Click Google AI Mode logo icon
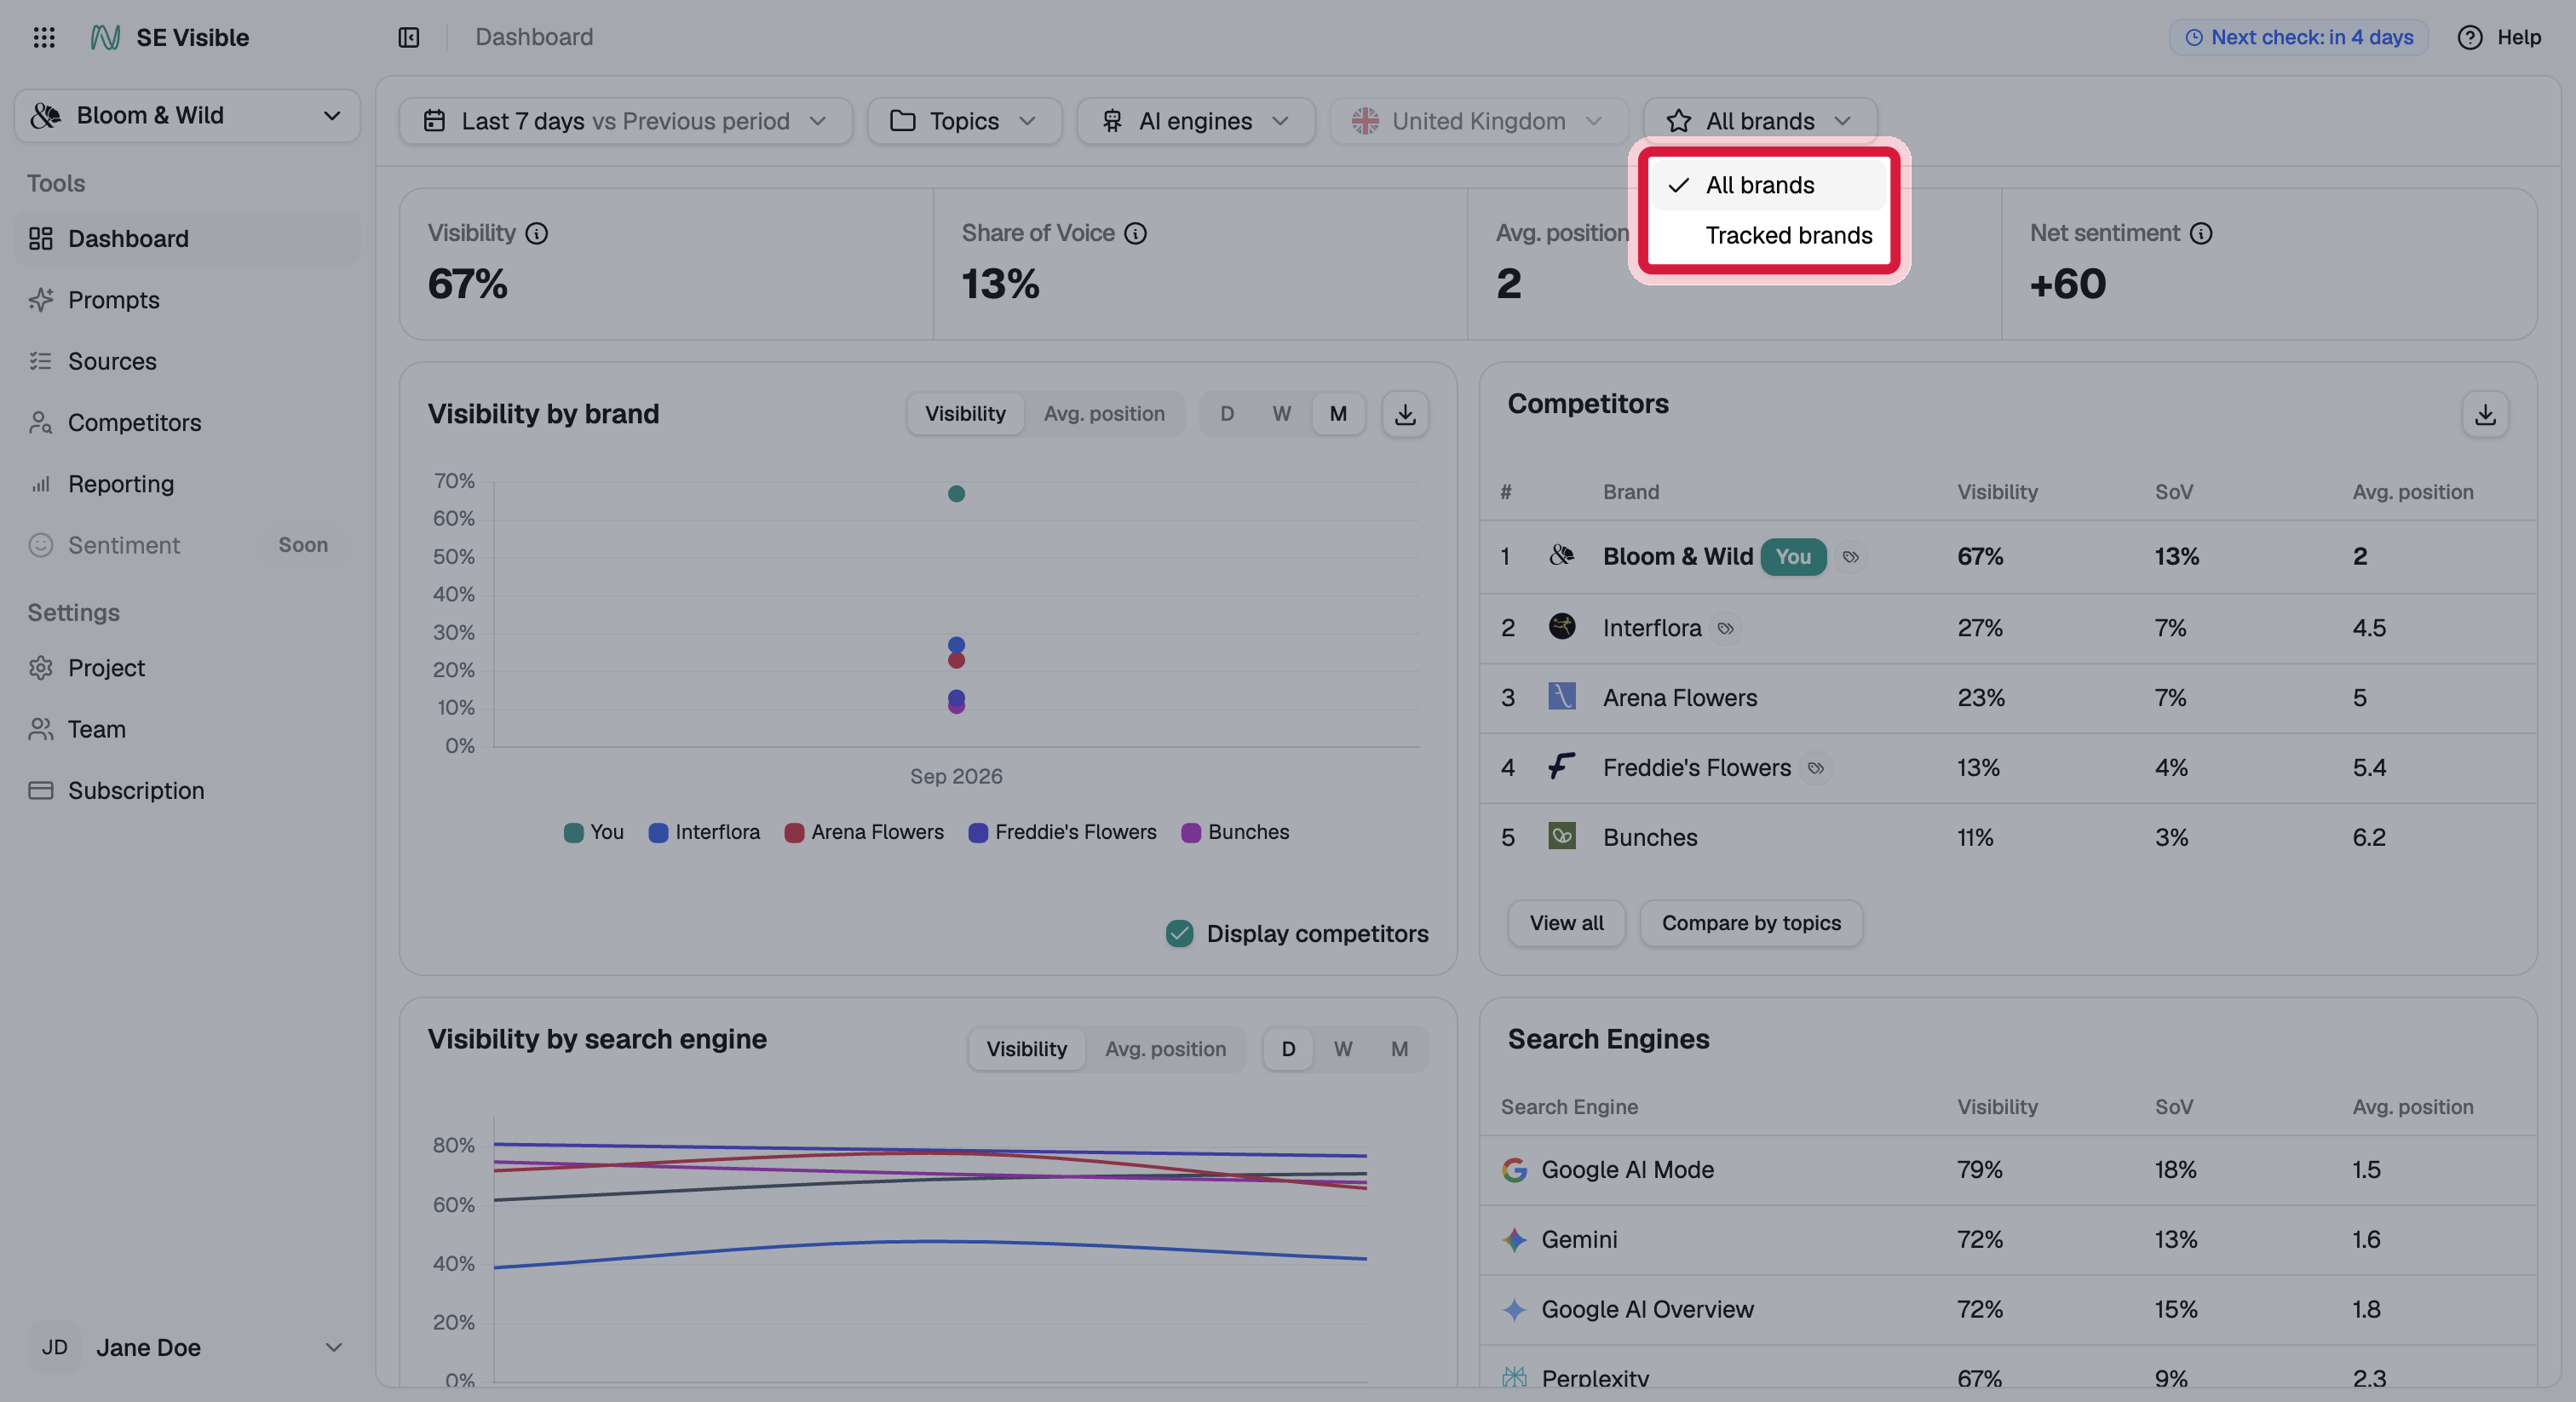Image resolution: width=2576 pixels, height=1402 pixels. pyautogui.click(x=1514, y=1170)
